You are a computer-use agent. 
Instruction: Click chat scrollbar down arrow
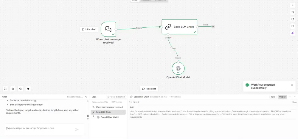click(88, 119)
